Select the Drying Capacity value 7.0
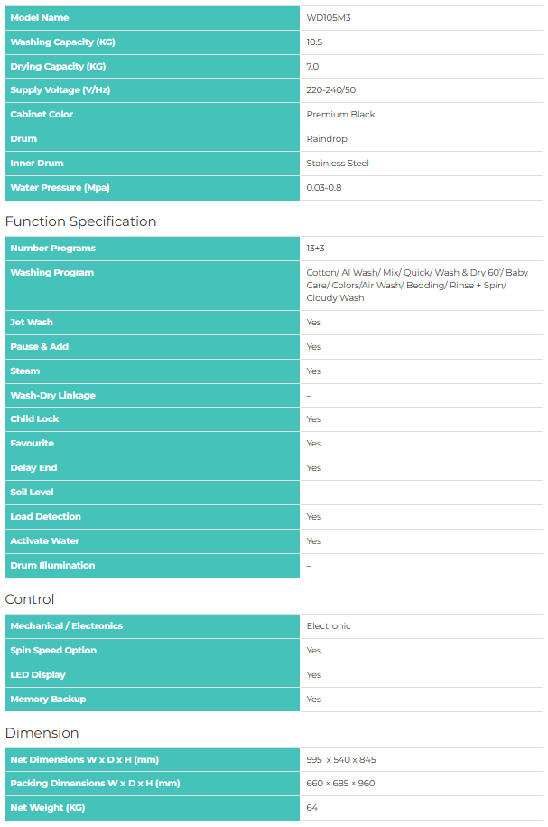548x827 pixels. [x=313, y=67]
